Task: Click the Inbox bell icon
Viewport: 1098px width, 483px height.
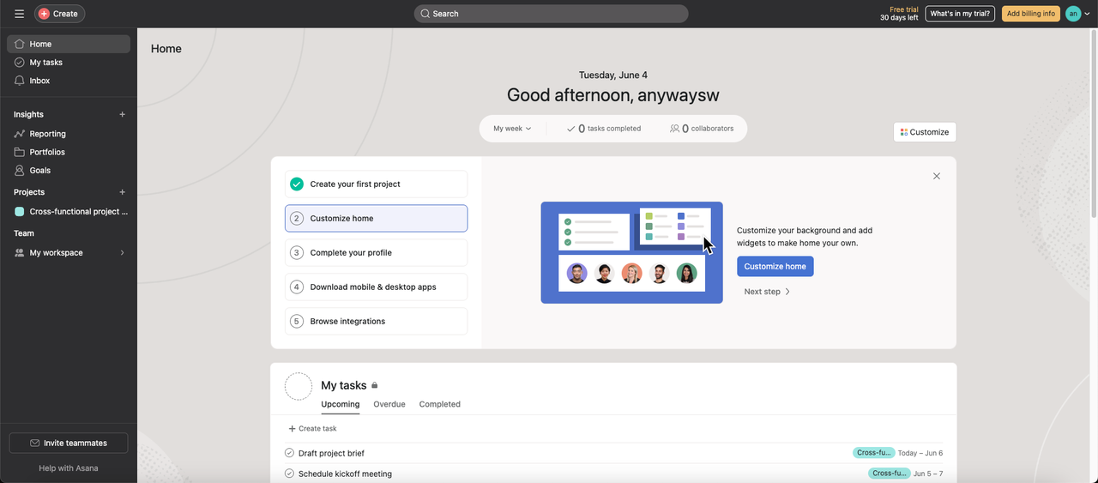Action: 20,81
